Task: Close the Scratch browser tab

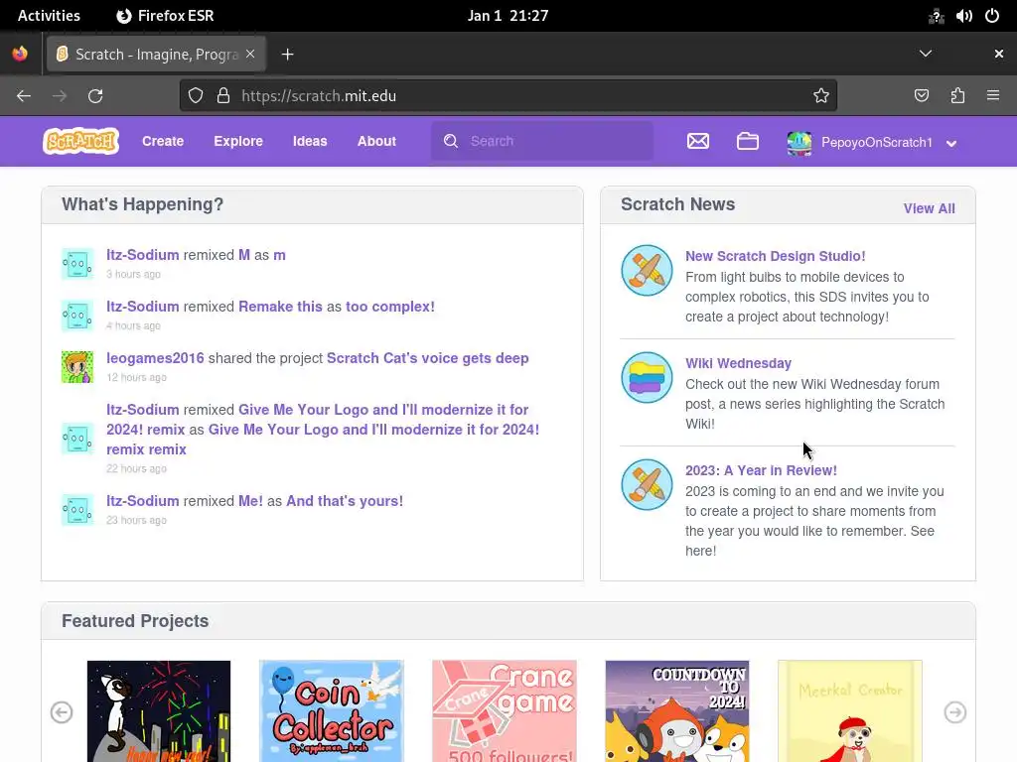Action: (x=250, y=55)
